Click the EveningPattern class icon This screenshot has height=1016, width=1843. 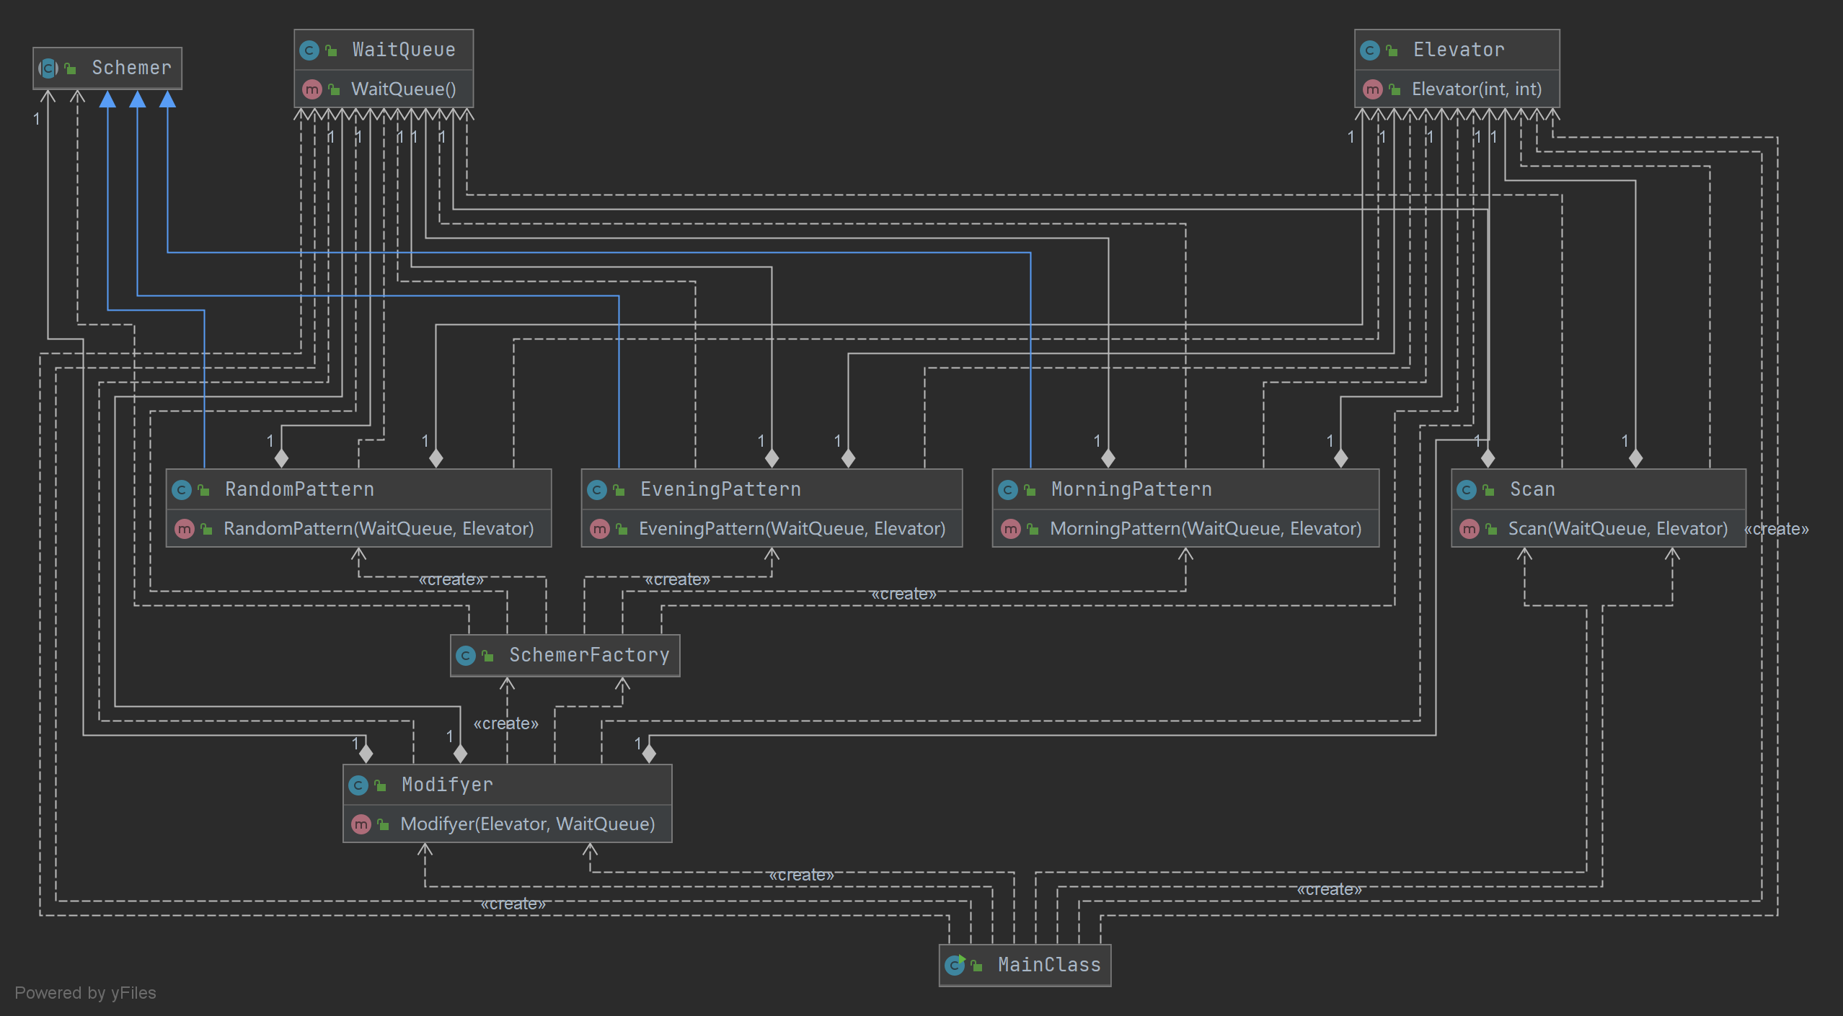tap(597, 490)
